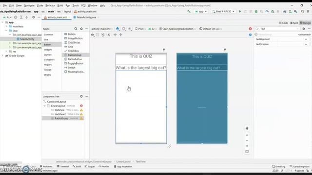Viewport: 312px width, 175px height.
Task: Click the LinearLayout red error icon
Action: click(x=81, y=106)
